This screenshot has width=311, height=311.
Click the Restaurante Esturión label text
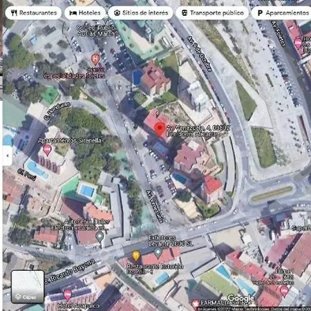(x=155, y=267)
